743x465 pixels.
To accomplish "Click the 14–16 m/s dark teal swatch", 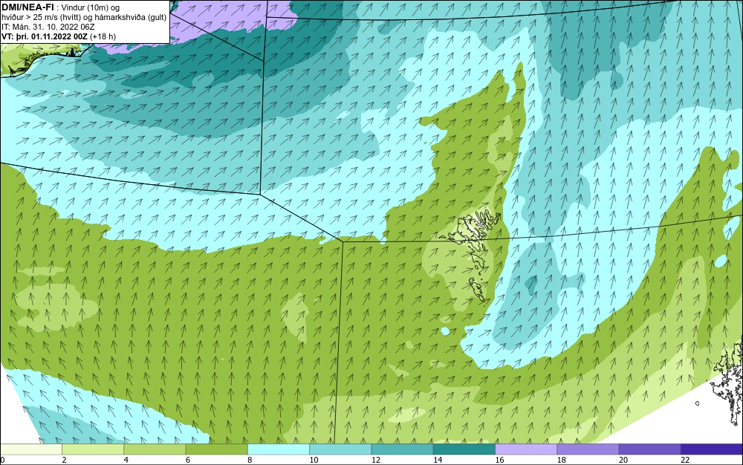I will (464, 449).
